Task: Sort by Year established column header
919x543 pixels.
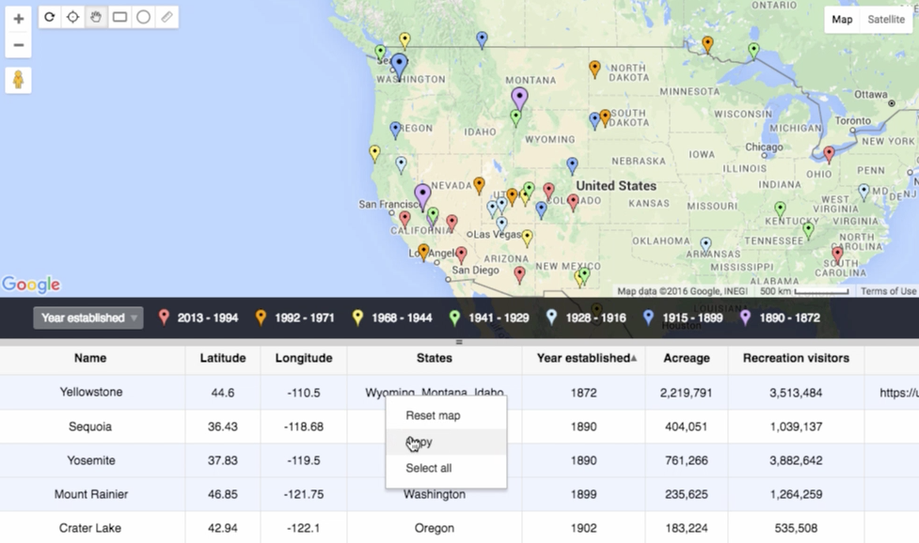Action: 584,358
